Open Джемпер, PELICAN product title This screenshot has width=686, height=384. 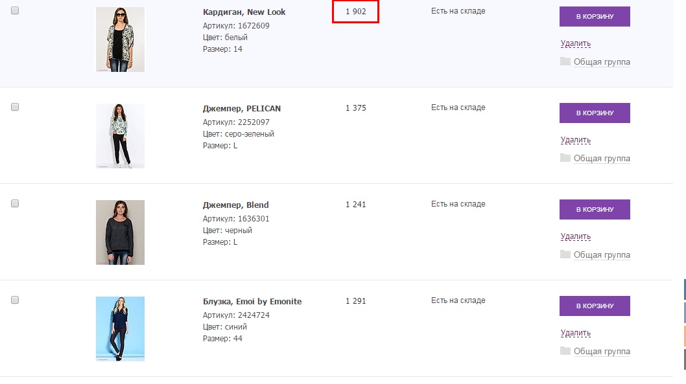(241, 109)
